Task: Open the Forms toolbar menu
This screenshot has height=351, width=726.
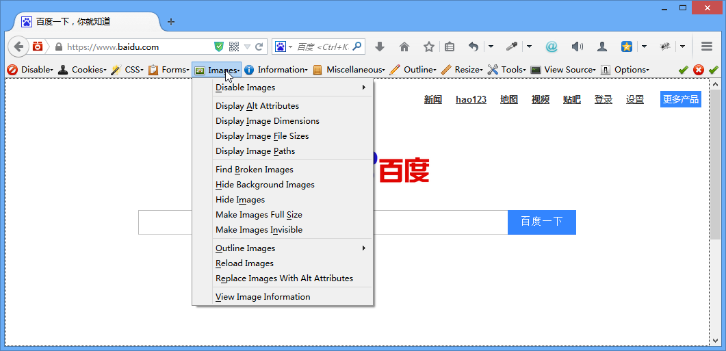Action: click(x=169, y=70)
